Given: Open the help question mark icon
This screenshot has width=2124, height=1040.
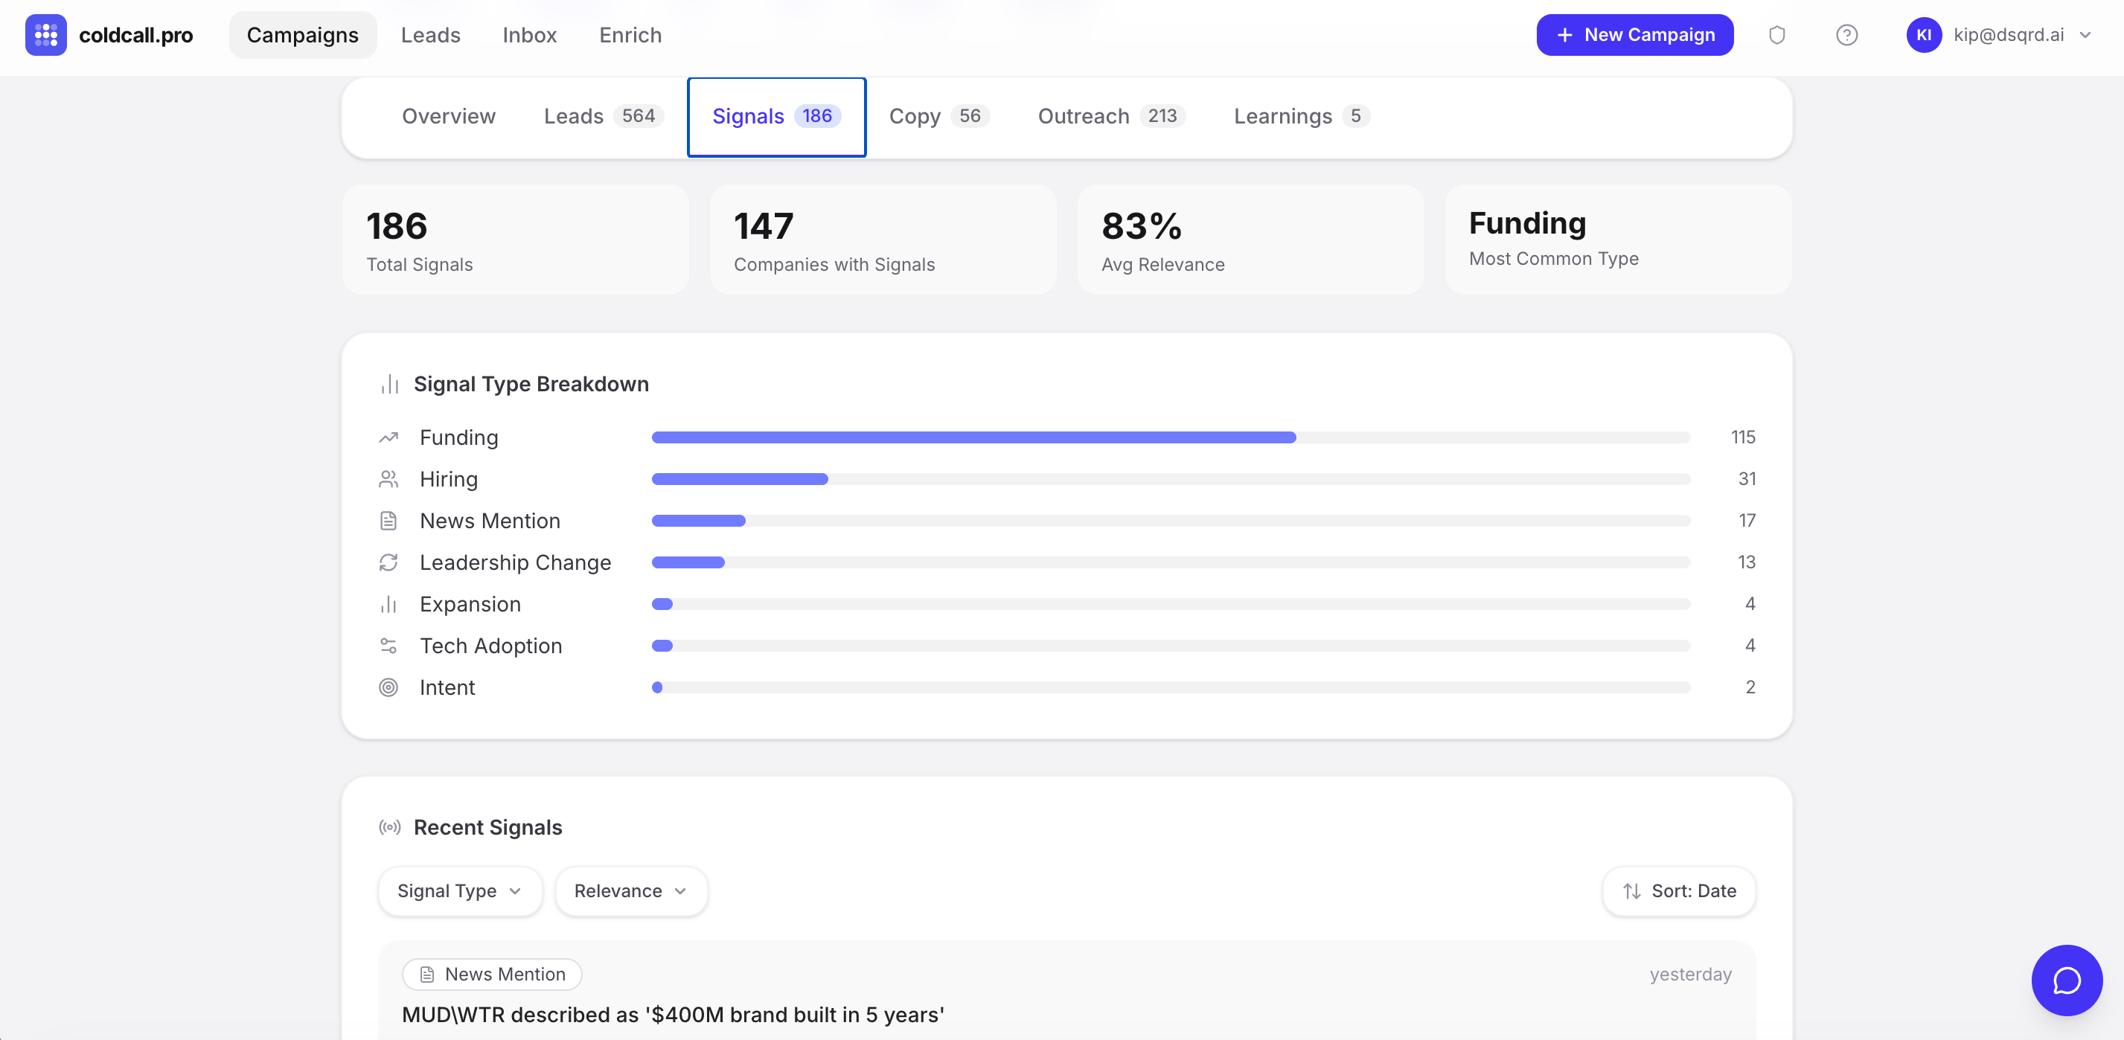Looking at the screenshot, I should pyautogui.click(x=1846, y=35).
